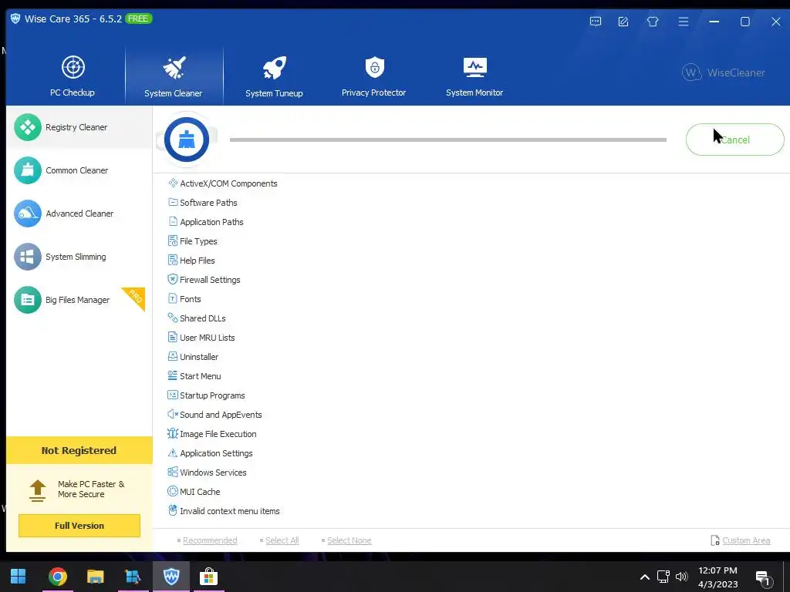Image resolution: width=790 pixels, height=592 pixels.
Task: Click the Startup Programs icon
Action: 173,395
